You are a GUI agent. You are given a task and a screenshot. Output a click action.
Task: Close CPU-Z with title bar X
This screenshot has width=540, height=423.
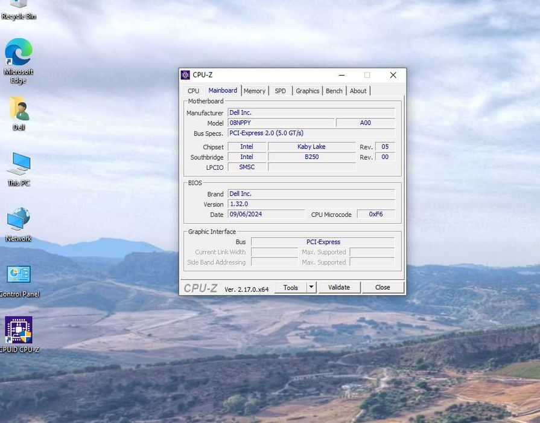coord(393,75)
